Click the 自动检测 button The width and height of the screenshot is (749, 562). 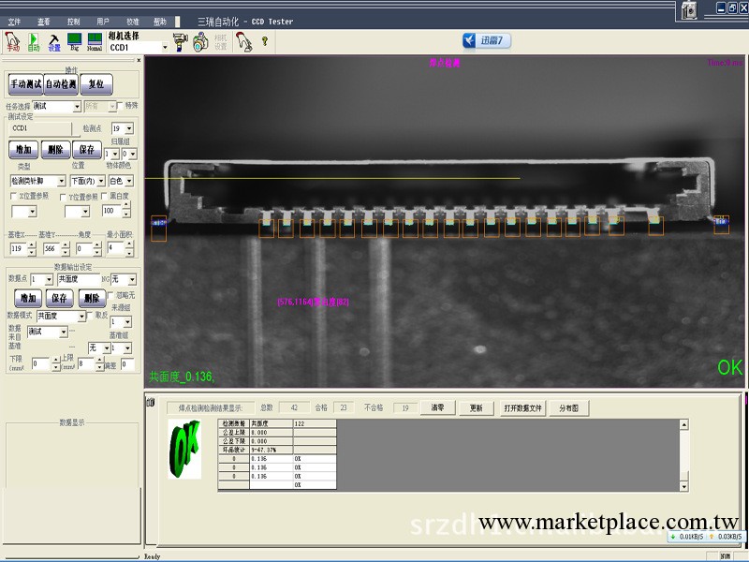click(61, 84)
